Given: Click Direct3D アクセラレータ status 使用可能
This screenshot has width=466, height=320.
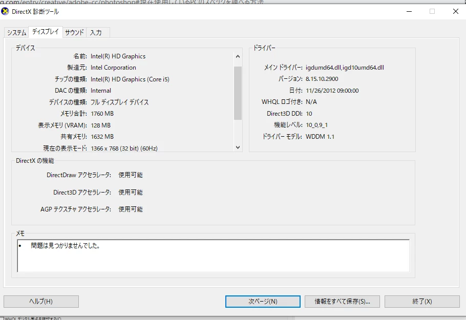Looking at the screenshot, I should click(x=131, y=192).
